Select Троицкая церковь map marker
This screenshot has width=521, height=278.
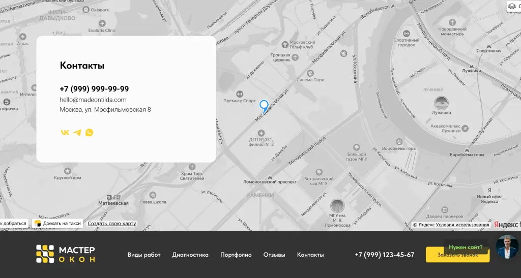point(295,58)
